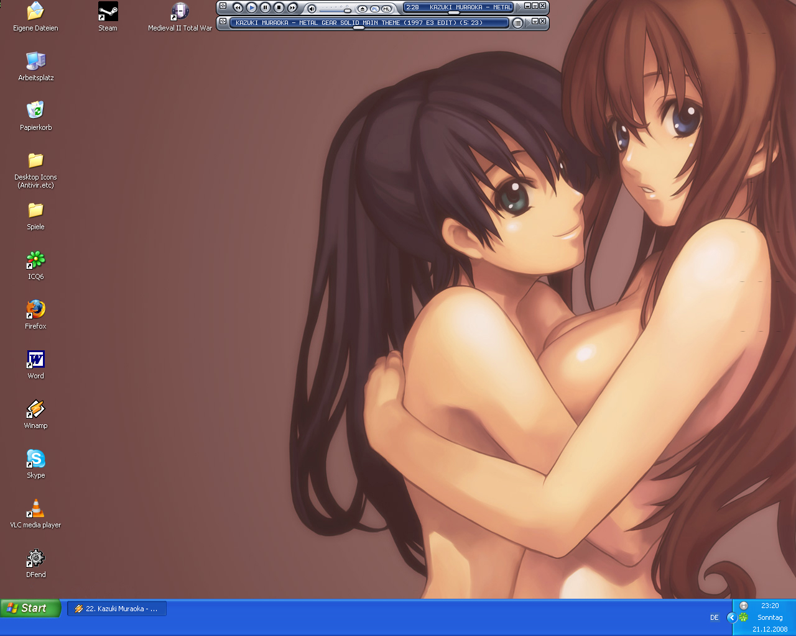Viewport: 796px width, 636px height.
Task: Toggle the ML media library button
Action: [x=386, y=9]
